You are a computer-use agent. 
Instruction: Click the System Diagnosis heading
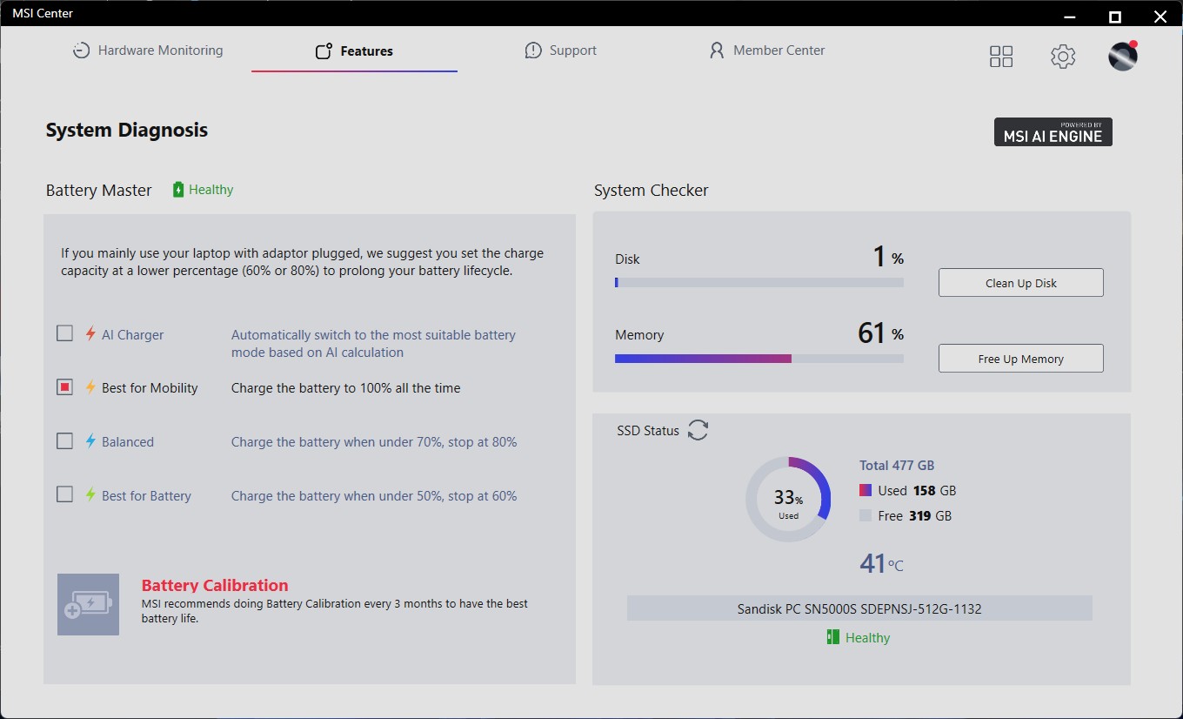[x=127, y=131]
